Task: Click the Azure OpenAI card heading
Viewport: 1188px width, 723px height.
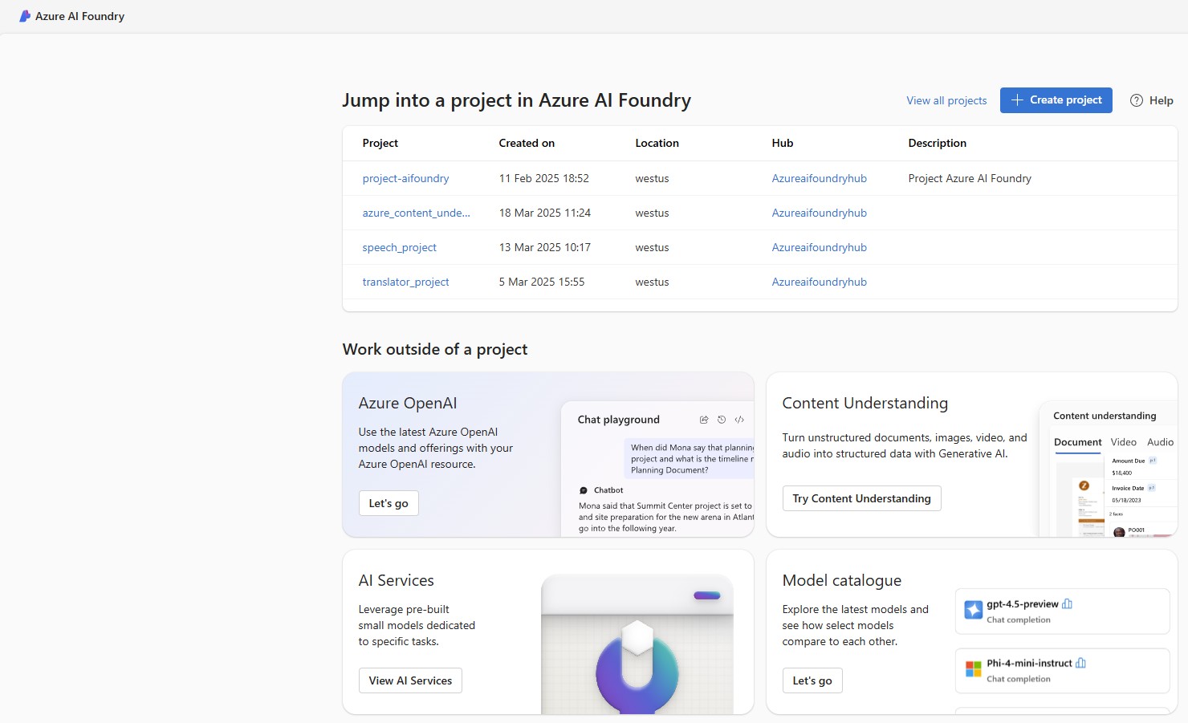Action: [x=408, y=403]
